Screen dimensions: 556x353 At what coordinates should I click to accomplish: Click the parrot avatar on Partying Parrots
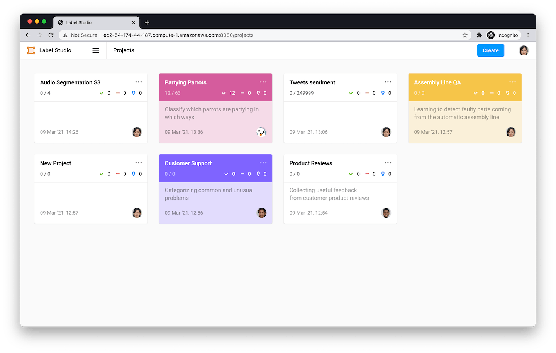261,132
